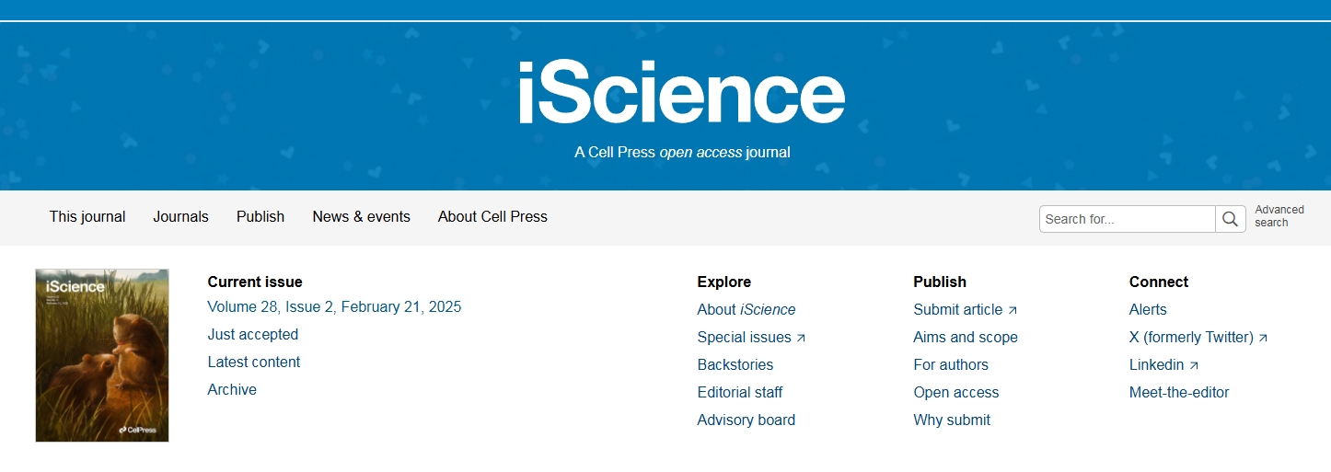Click the magnifying glass search icon

(1231, 219)
